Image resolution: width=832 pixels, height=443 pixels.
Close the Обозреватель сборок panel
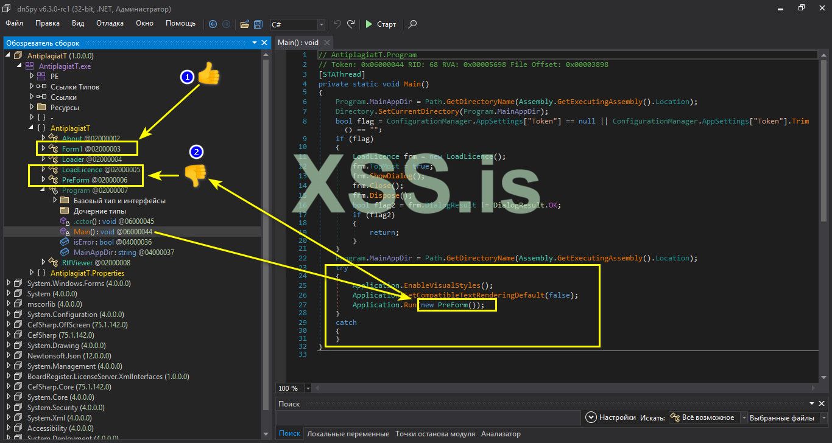(x=264, y=43)
